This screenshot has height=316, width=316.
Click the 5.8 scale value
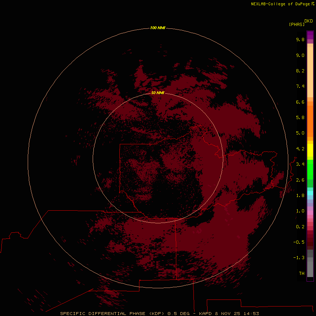tap(300, 118)
